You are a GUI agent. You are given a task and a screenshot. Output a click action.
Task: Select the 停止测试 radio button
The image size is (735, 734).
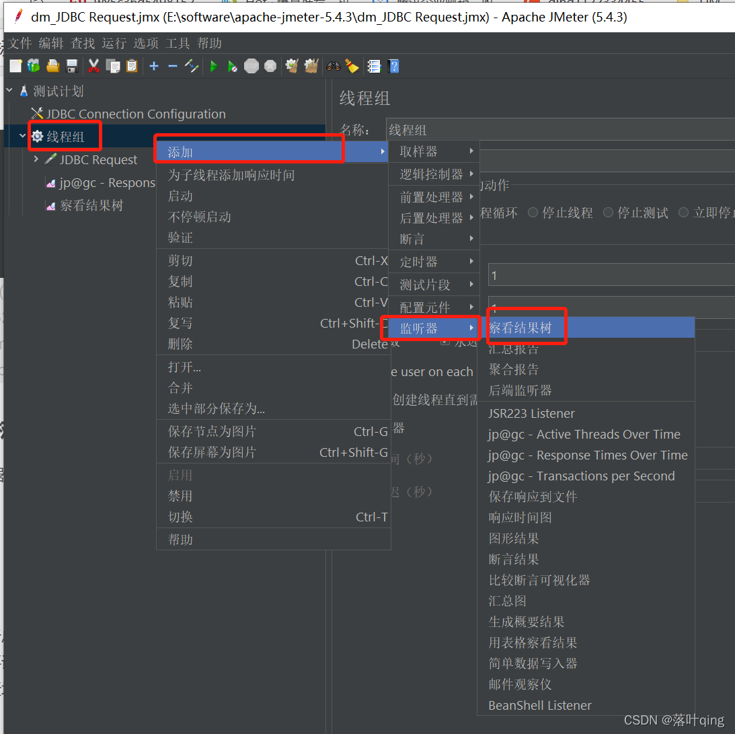point(608,213)
